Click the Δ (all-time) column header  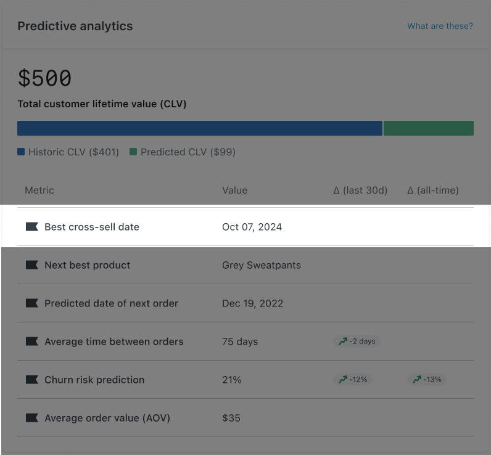point(433,191)
